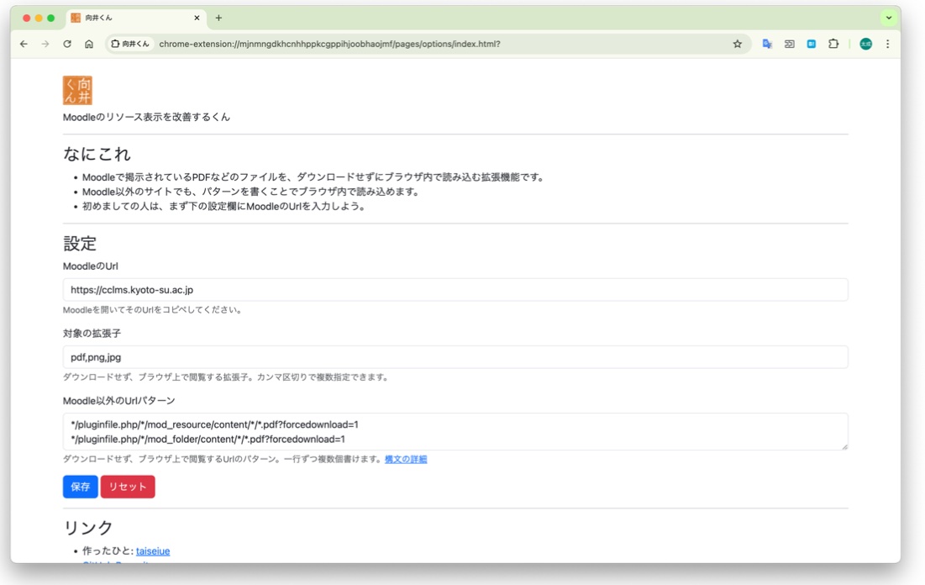Click the 設定 heading
The height and width of the screenshot is (585, 925).
click(x=80, y=243)
